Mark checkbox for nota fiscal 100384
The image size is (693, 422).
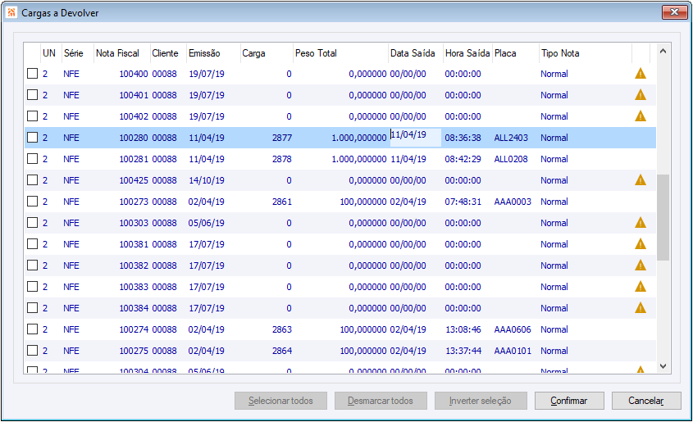[32, 308]
